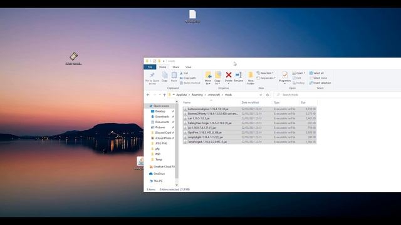Click the Paste icon in the ribbon

coord(174,75)
